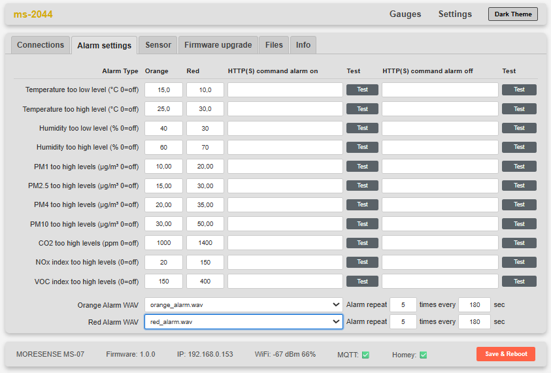Edit Orange Alarm repeat seconds field
Image resolution: width=551 pixels, height=373 pixels.
point(474,304)
